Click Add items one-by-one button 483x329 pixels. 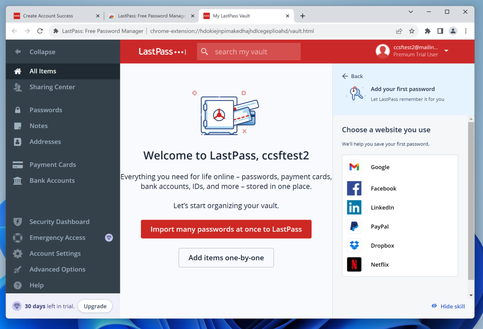pyautogui.click(x=226, y=258)
